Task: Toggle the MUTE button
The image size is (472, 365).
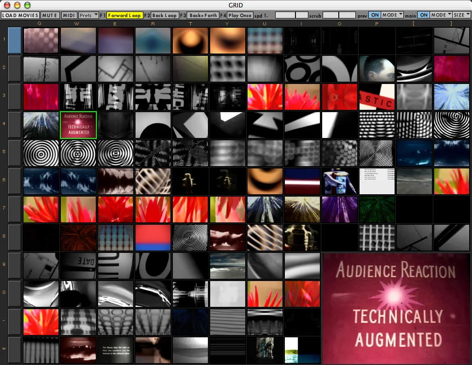Action: click(x=50, y=15)
